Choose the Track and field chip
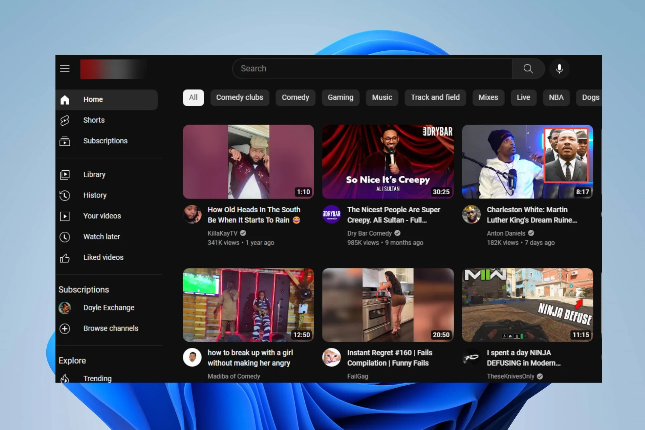The image size is (645, 430). pyautogui.click(x=435, y=97)
